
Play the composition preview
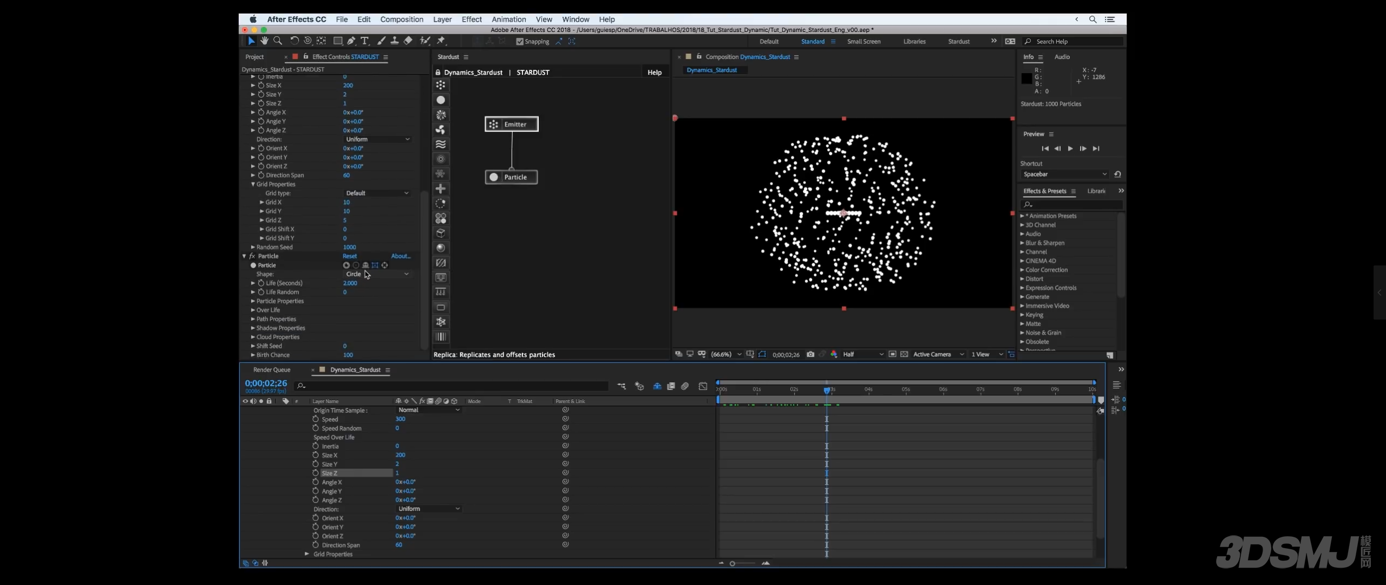click(x=1070, y=148)
